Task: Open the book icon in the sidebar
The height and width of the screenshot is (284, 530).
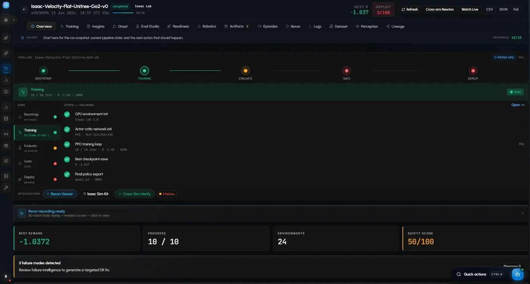Action: (6, 92)
